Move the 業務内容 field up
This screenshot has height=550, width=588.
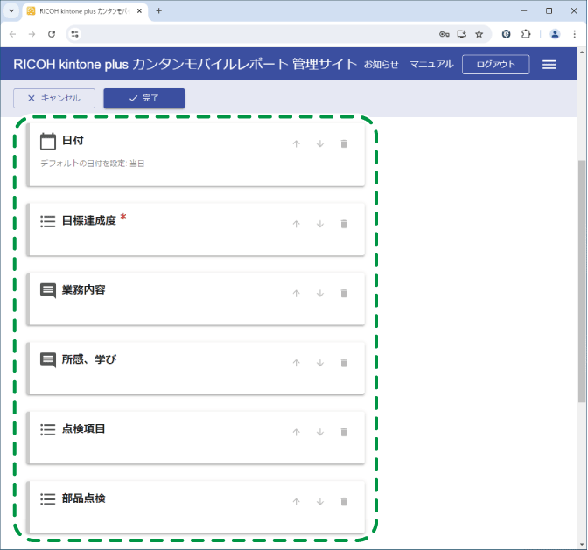(297, 293)
